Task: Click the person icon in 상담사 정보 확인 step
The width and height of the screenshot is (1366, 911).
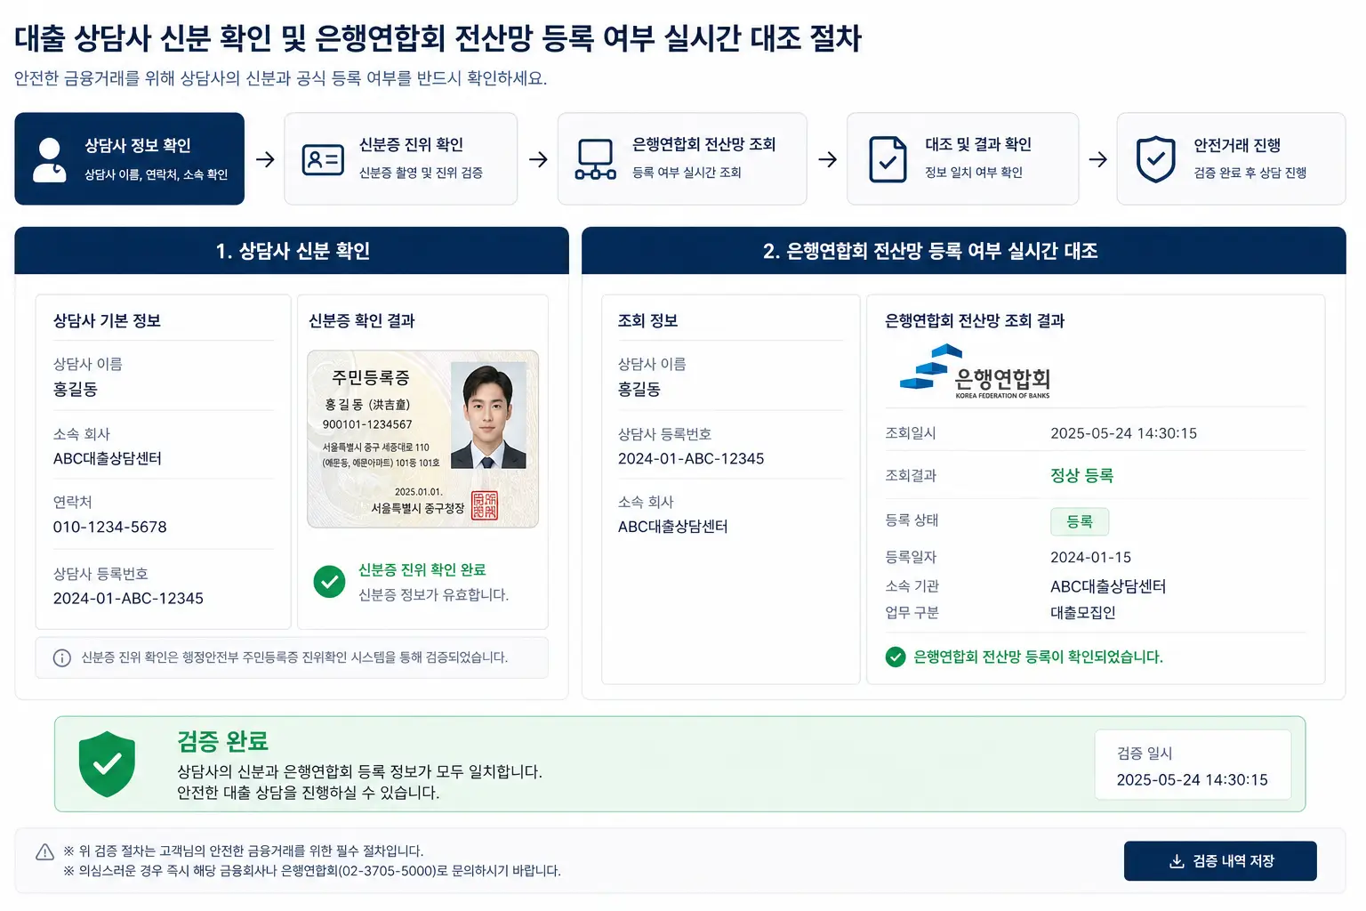Action: 49,159
